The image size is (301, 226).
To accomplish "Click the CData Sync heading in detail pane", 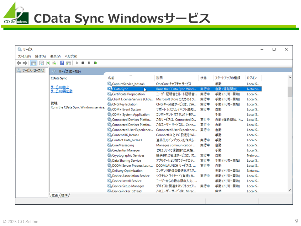I will [59, 78].
